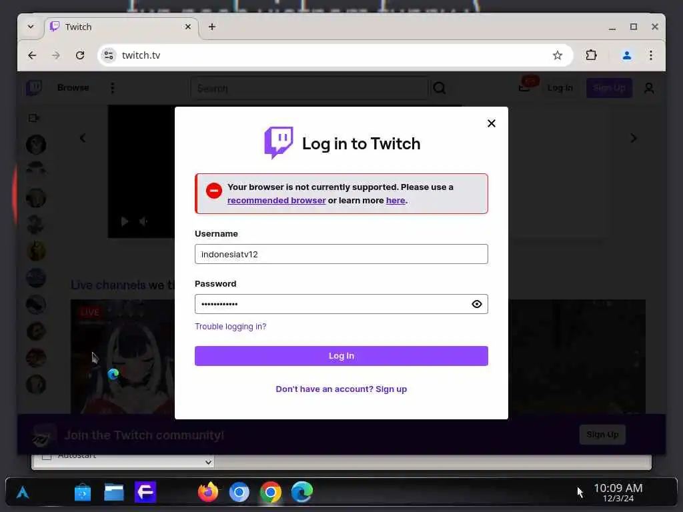The width and height of the screenshot is (683, 512).
Task: Click Sign Up in the bottom banner
Action: [602, 435]
